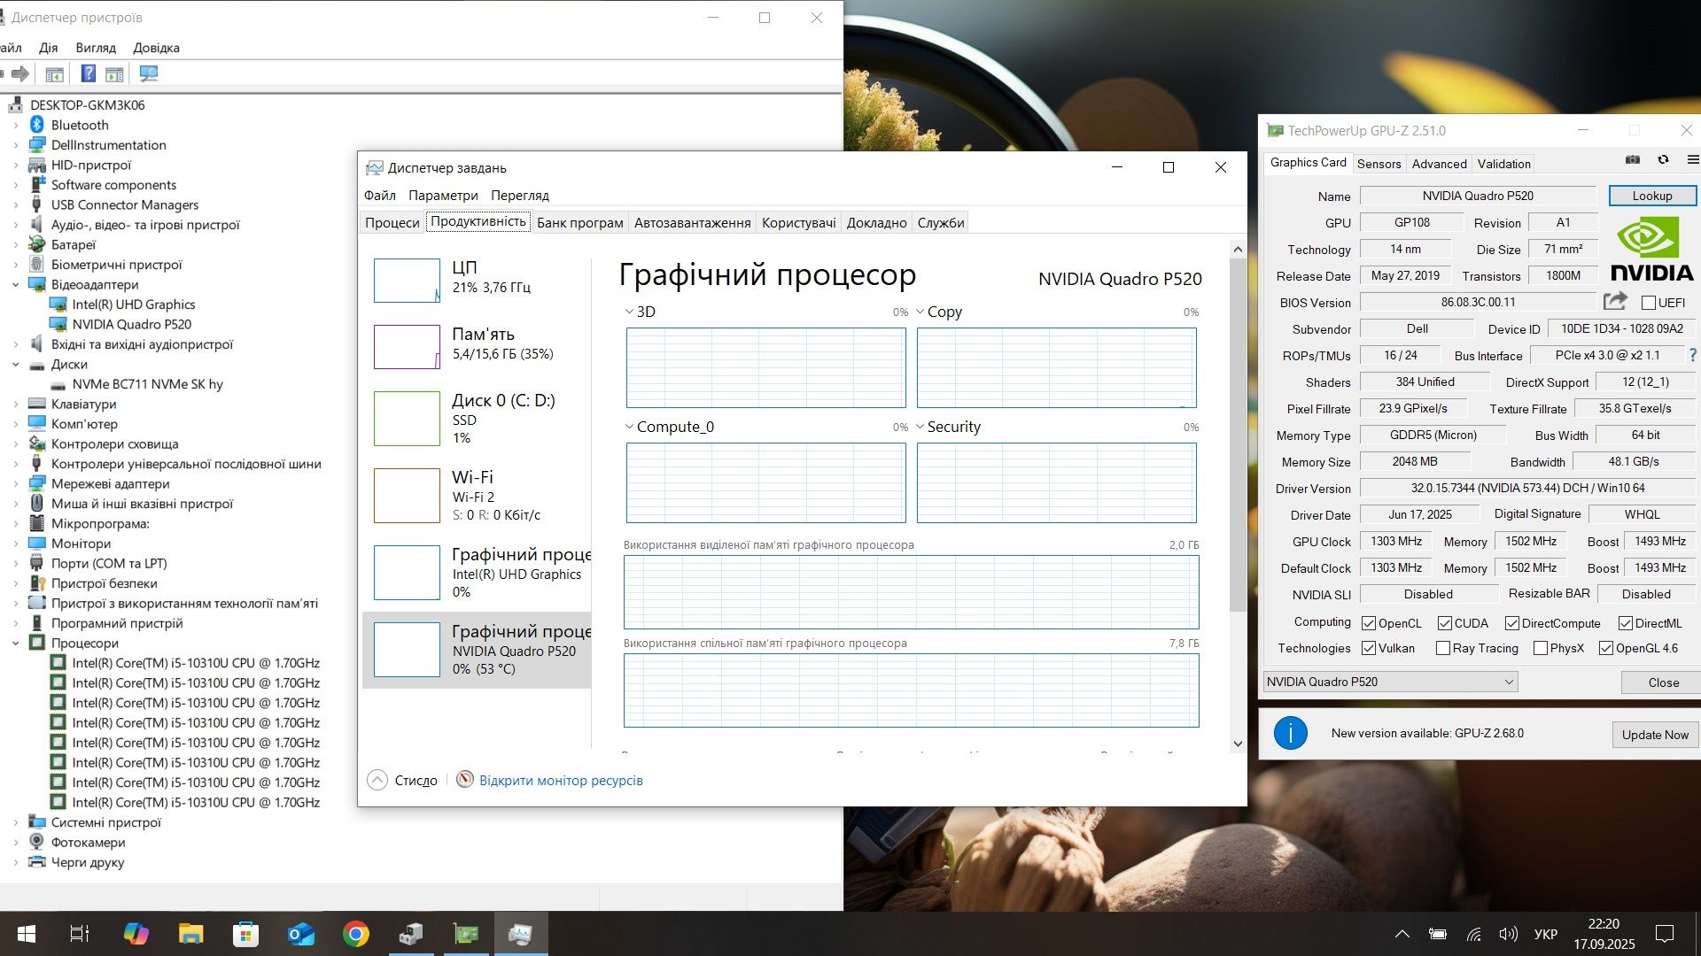The image size is (1701, 956).
Task: Click the scrollbar down arrow in Task Manager
Action: (1238, 744)
